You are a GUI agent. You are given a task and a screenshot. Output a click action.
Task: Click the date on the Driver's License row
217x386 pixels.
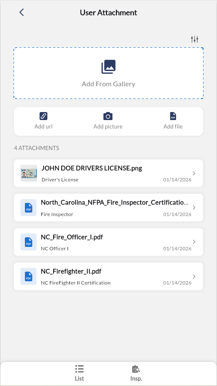[177, 179]
